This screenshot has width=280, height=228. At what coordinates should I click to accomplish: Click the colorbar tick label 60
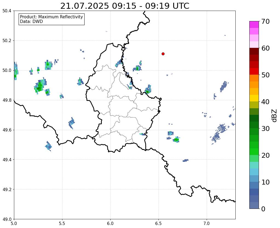click(x=265, y=48)
